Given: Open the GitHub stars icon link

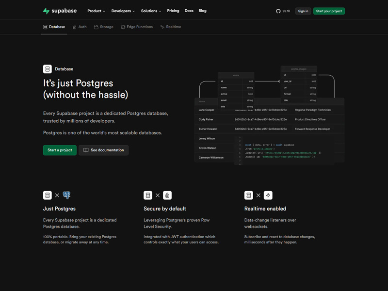Looking at the screenshot, I should 278,11.
